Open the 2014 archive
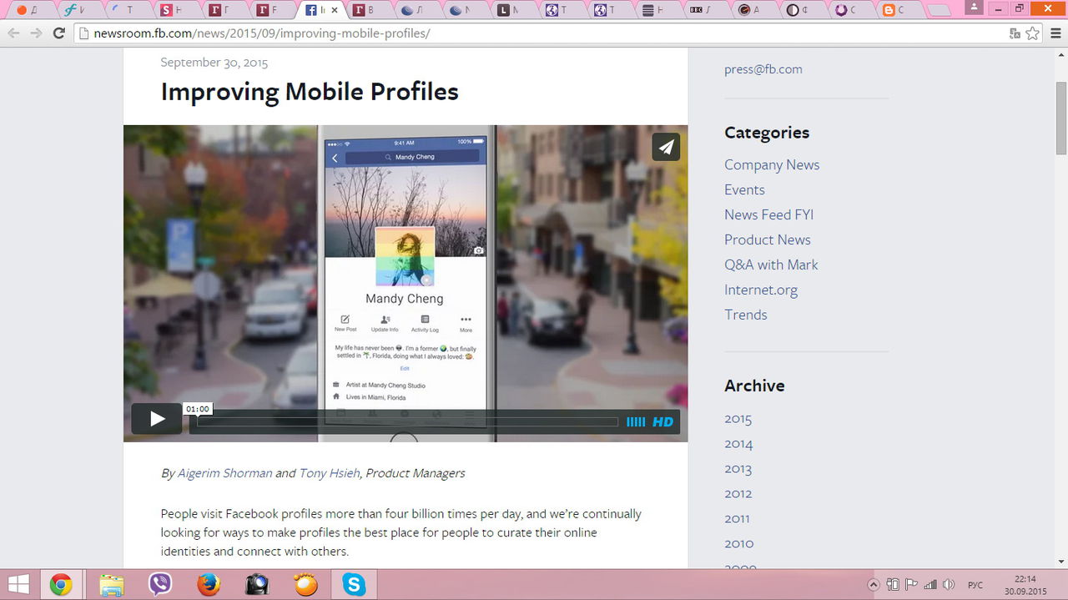 pos(738,443)
